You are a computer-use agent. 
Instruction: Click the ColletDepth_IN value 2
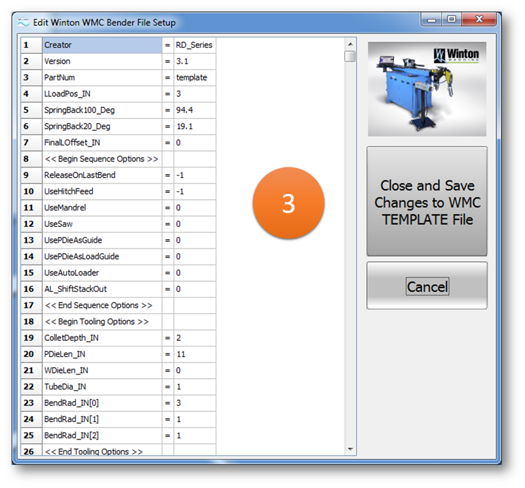coord(195,338)
